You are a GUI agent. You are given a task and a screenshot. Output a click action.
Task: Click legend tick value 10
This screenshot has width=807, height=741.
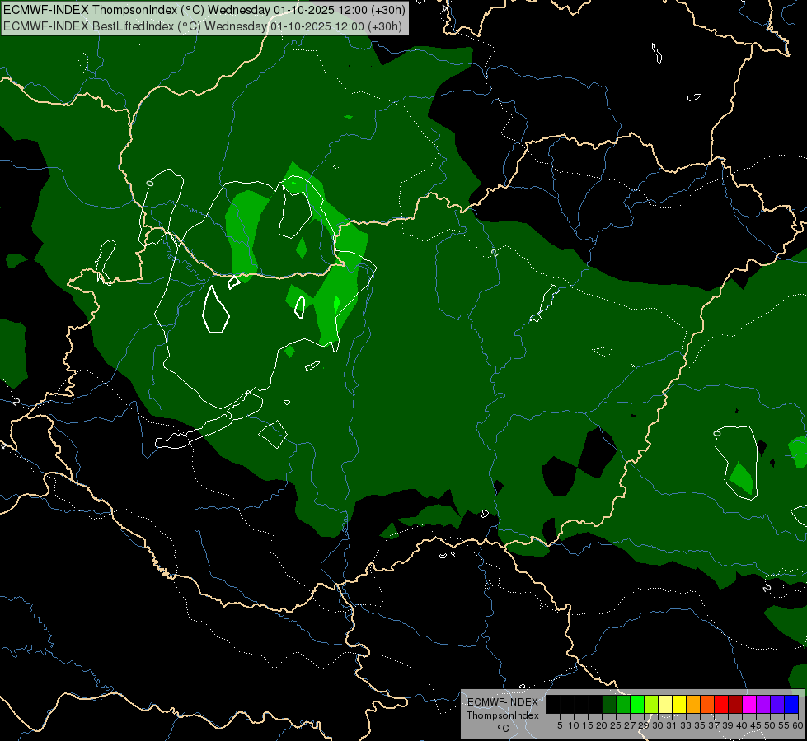pos(574,725)
